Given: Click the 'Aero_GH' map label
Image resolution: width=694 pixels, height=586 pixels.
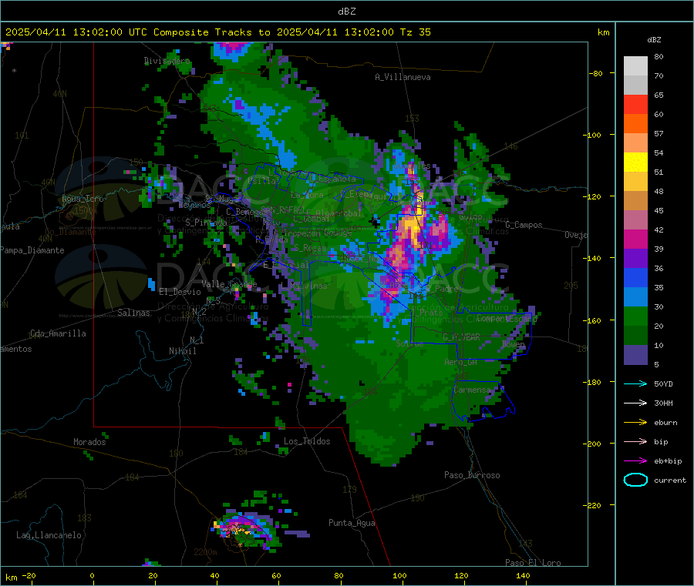Looking at the screenshot, I should click(460, 362).
